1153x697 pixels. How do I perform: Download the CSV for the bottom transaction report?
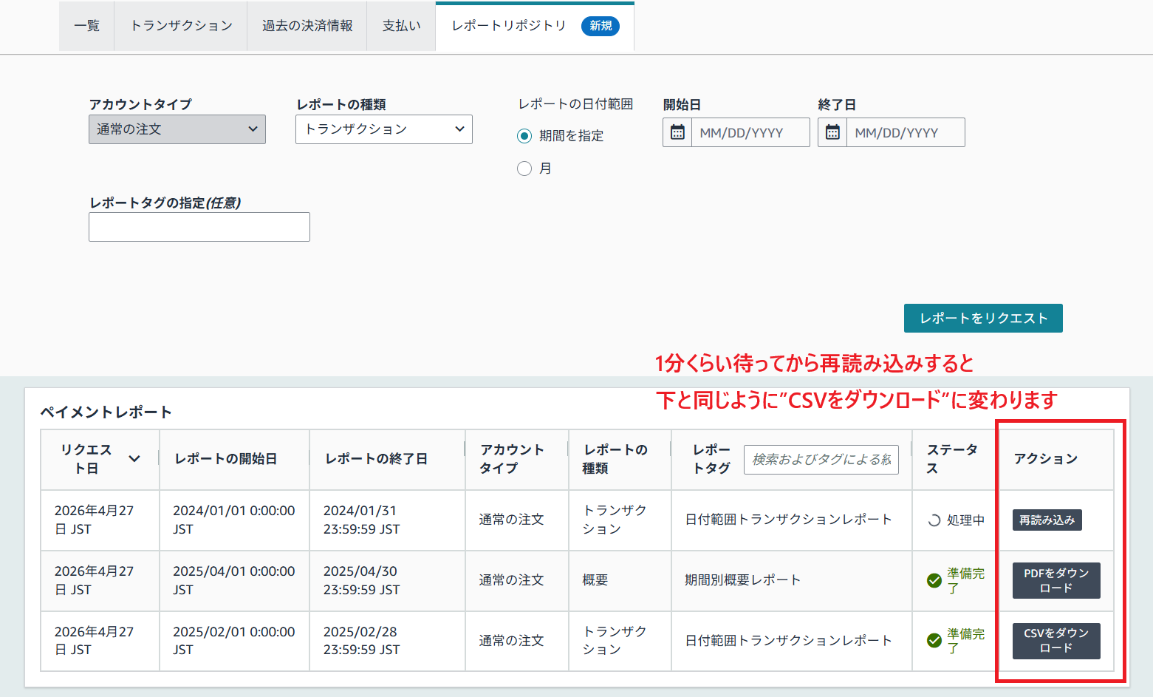pos(1056,641)
